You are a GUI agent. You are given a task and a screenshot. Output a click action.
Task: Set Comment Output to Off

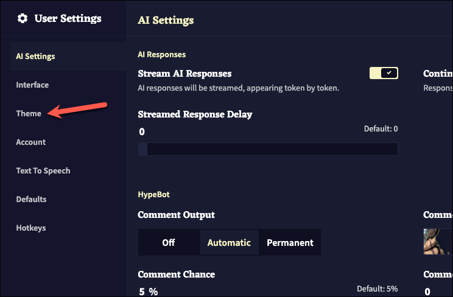tap(169, 243)
